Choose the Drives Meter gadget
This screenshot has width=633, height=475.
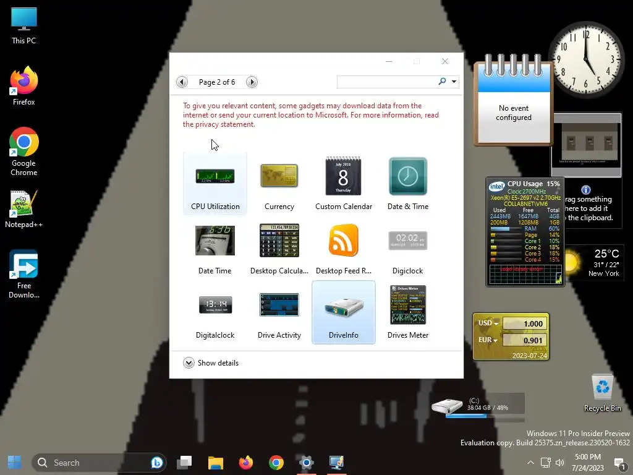[408, 312]
